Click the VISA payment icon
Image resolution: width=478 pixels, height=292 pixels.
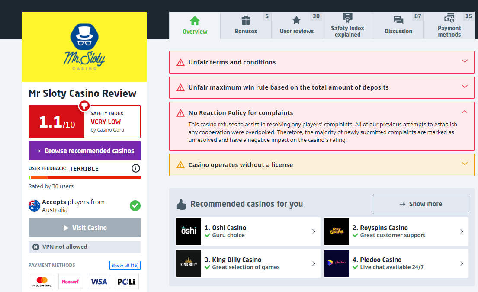99,282
